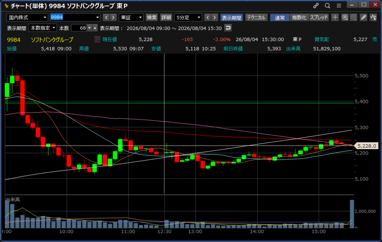Select 通常 normal chart mode

(x=280, y=18)
